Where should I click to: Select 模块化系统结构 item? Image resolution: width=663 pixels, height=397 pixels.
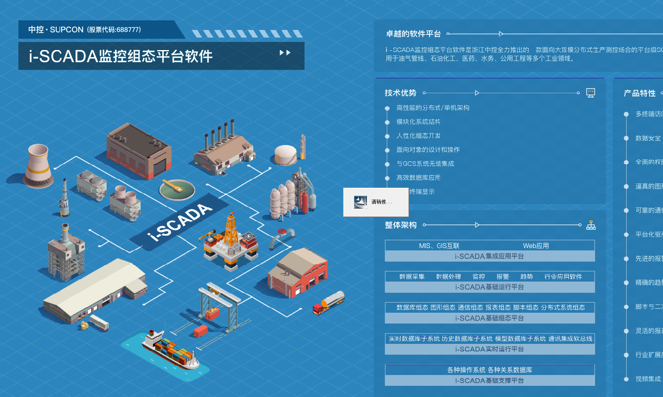[x=418, y=122]
